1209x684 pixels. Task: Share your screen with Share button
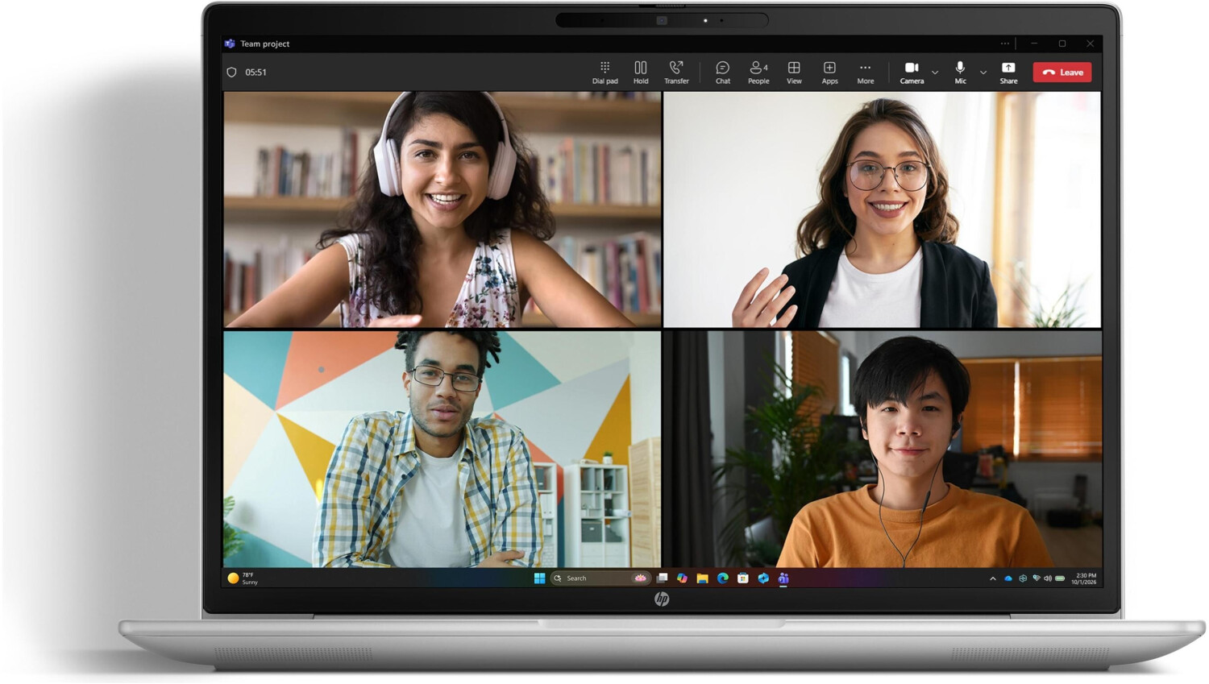pyautogui.click(x=1008, y=73)
